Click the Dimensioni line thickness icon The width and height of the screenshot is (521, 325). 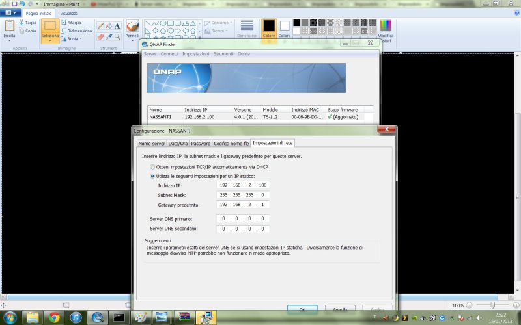[x=247, y=25]
